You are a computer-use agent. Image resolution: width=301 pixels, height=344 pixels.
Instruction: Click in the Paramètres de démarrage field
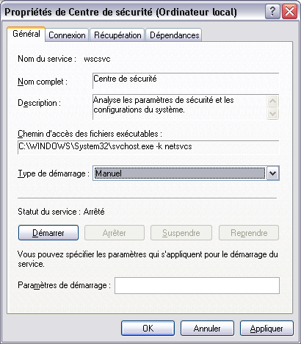click(x=197, y=285)
